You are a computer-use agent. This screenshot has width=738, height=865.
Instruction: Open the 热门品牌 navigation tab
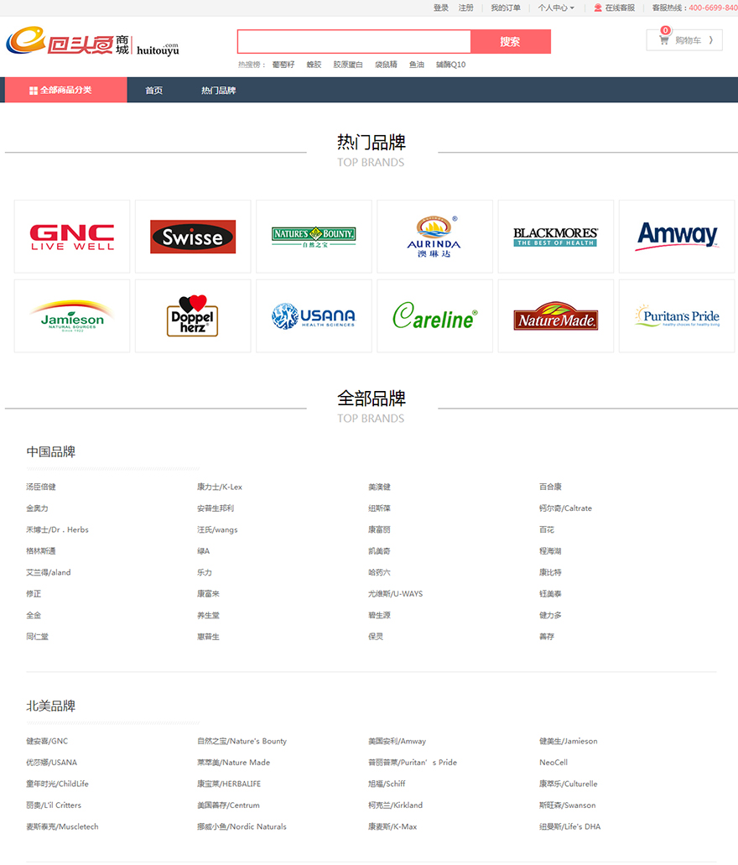pyautogui.click(x=218, y=91)
